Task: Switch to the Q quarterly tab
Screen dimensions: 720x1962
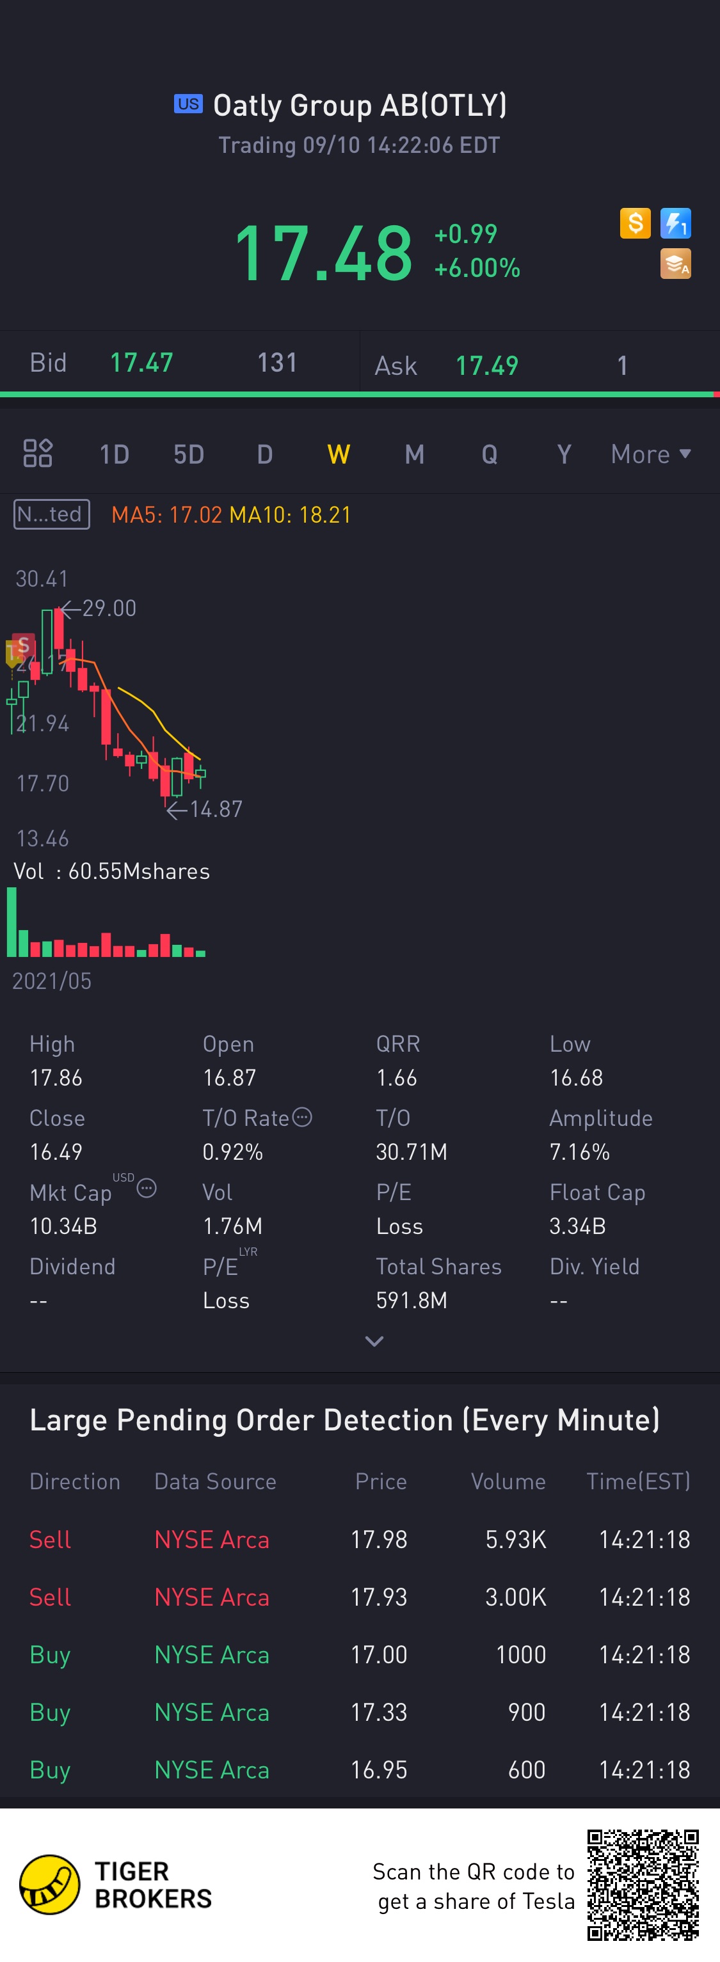Action: pyautogui.click(x=489, y=455)
